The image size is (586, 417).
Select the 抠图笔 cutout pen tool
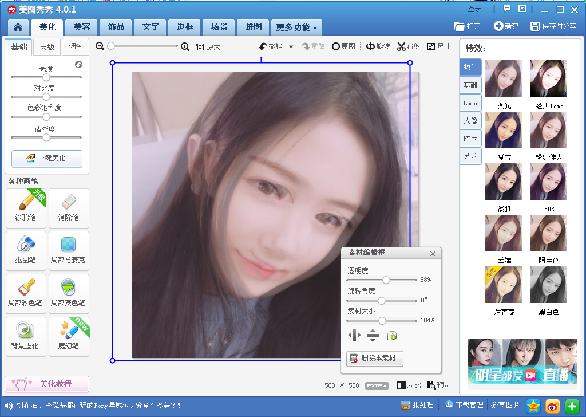pyautogui.click(x=26, y=250)
